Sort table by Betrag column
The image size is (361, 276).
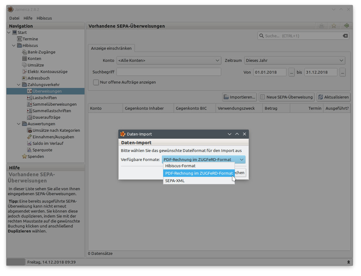pyautogui.click(x=276, y=108)
